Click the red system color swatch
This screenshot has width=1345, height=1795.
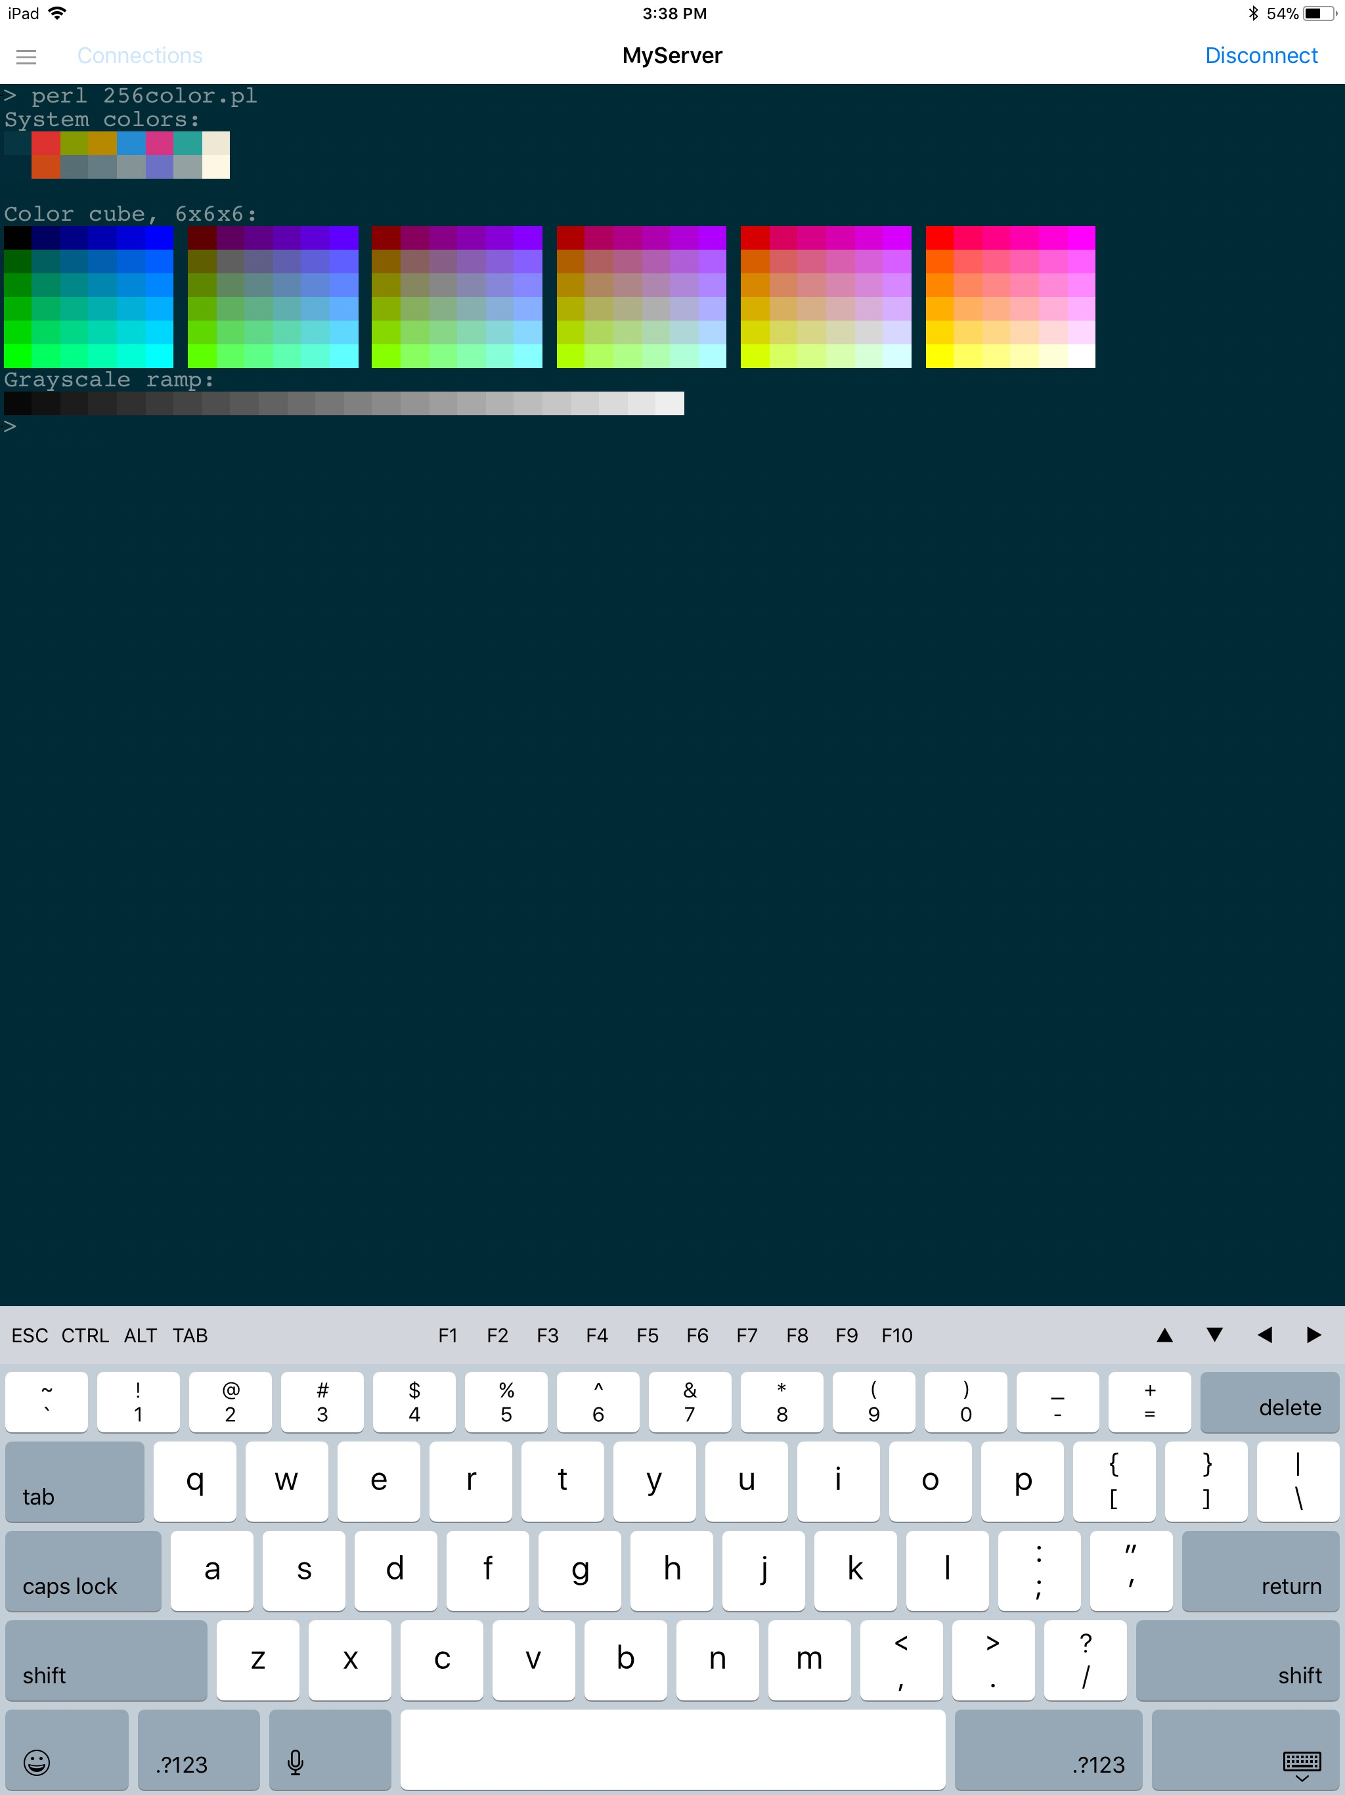45,144
